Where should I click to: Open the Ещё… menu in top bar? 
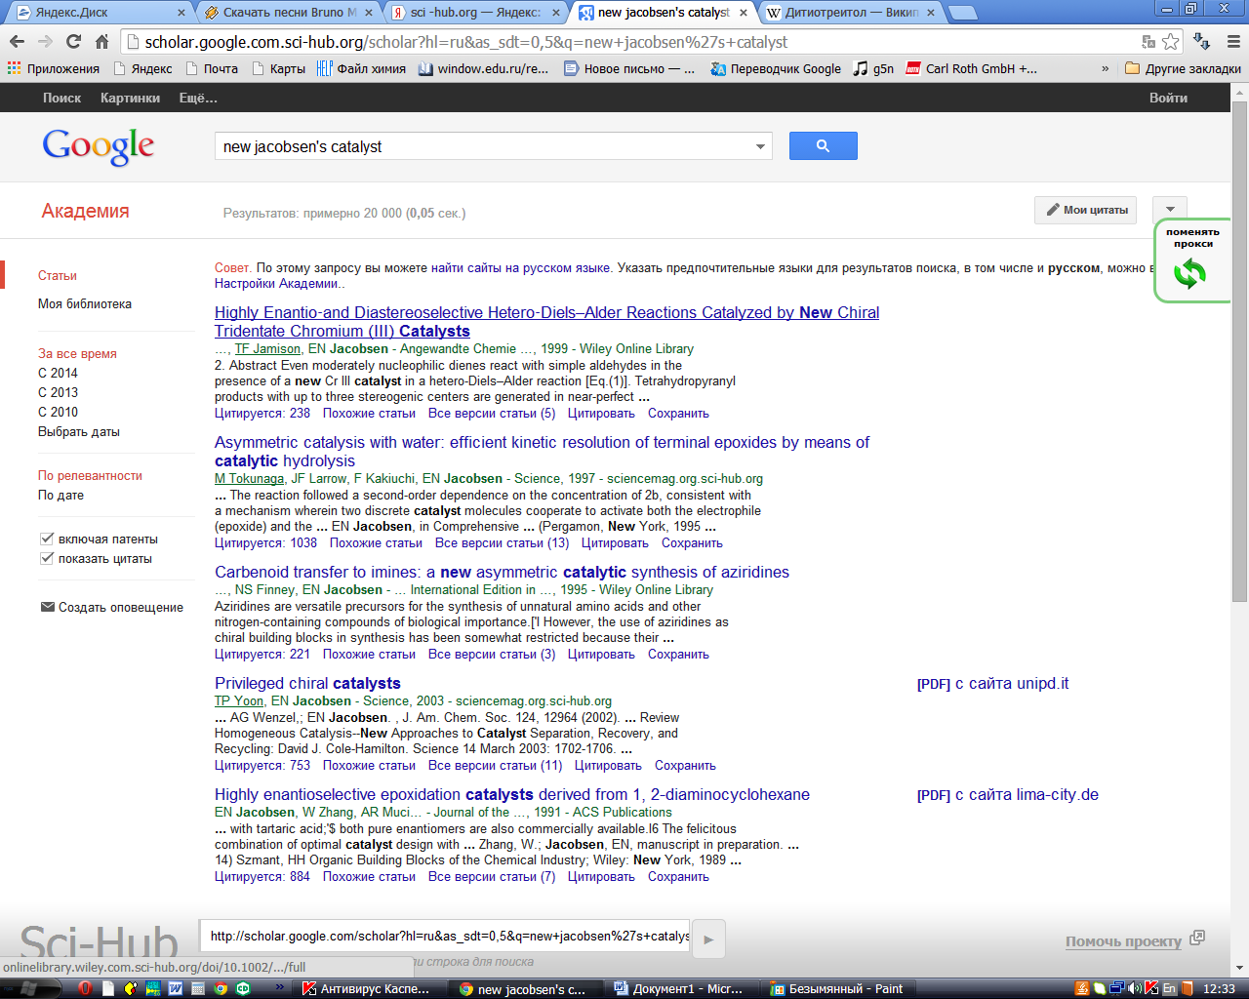coord(198,98)
